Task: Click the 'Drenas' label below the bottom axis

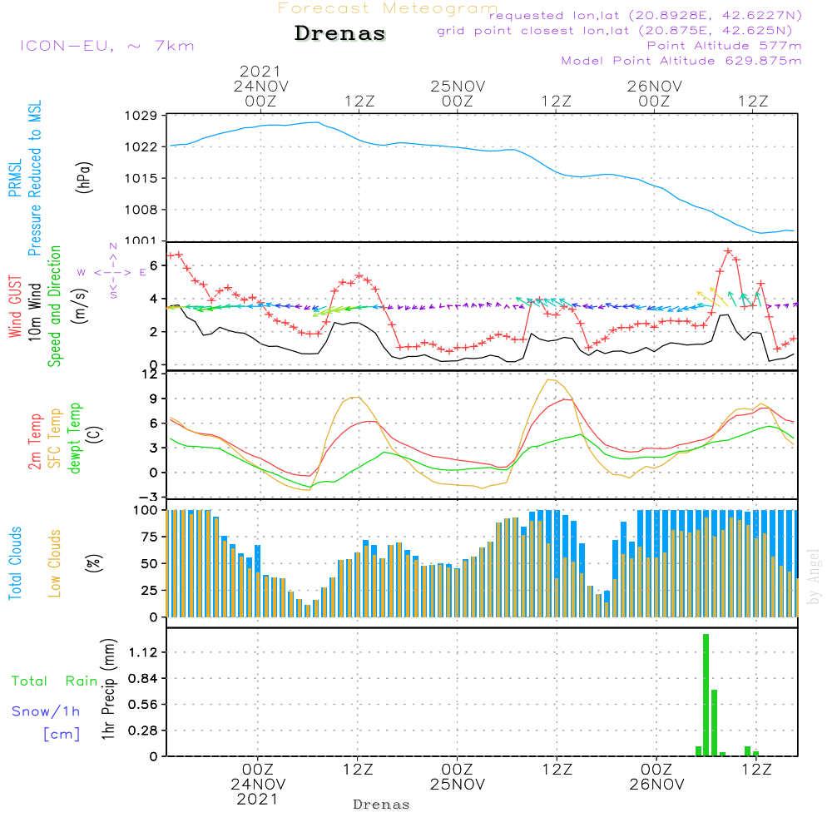Action: (x=381, y=805)
